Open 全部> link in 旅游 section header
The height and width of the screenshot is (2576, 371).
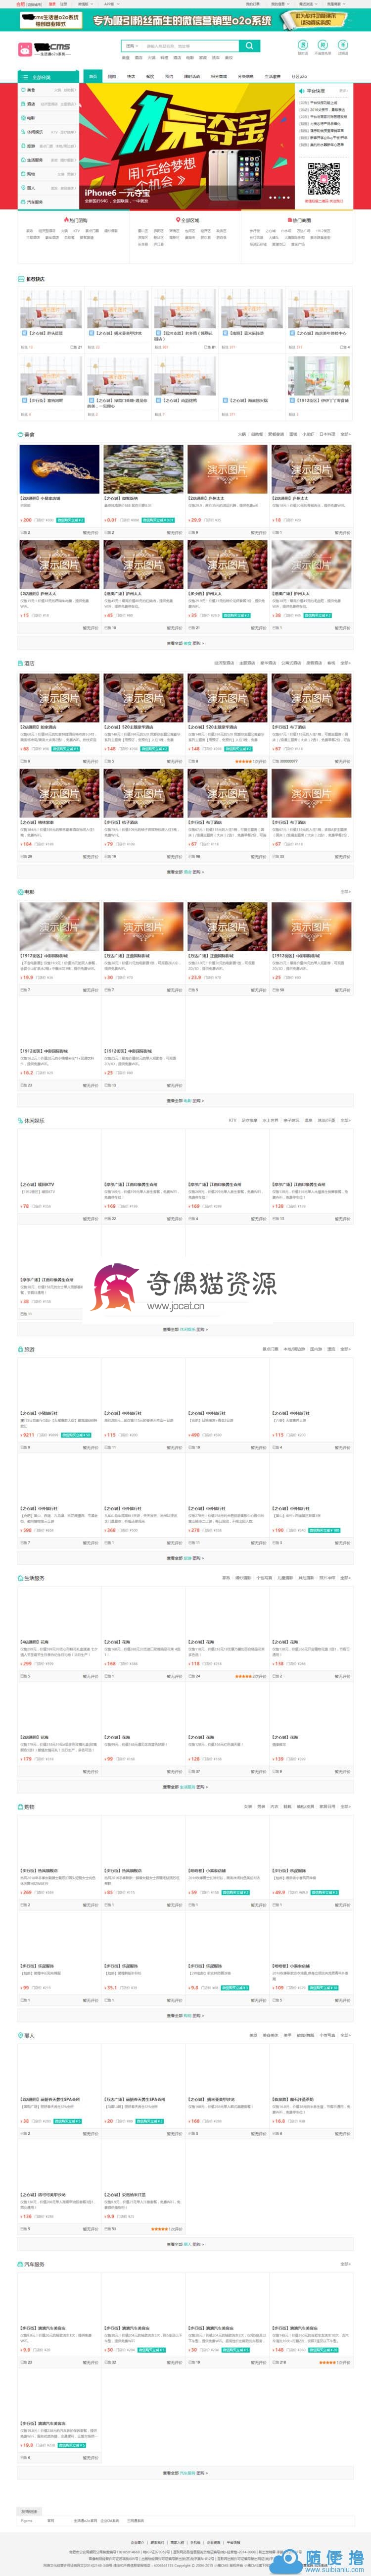[346, 1349]
